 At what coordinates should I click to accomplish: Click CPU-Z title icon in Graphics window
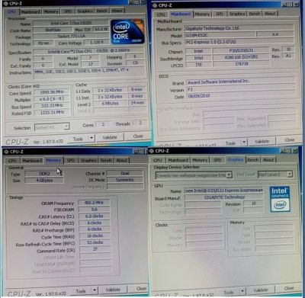(152, 151)
